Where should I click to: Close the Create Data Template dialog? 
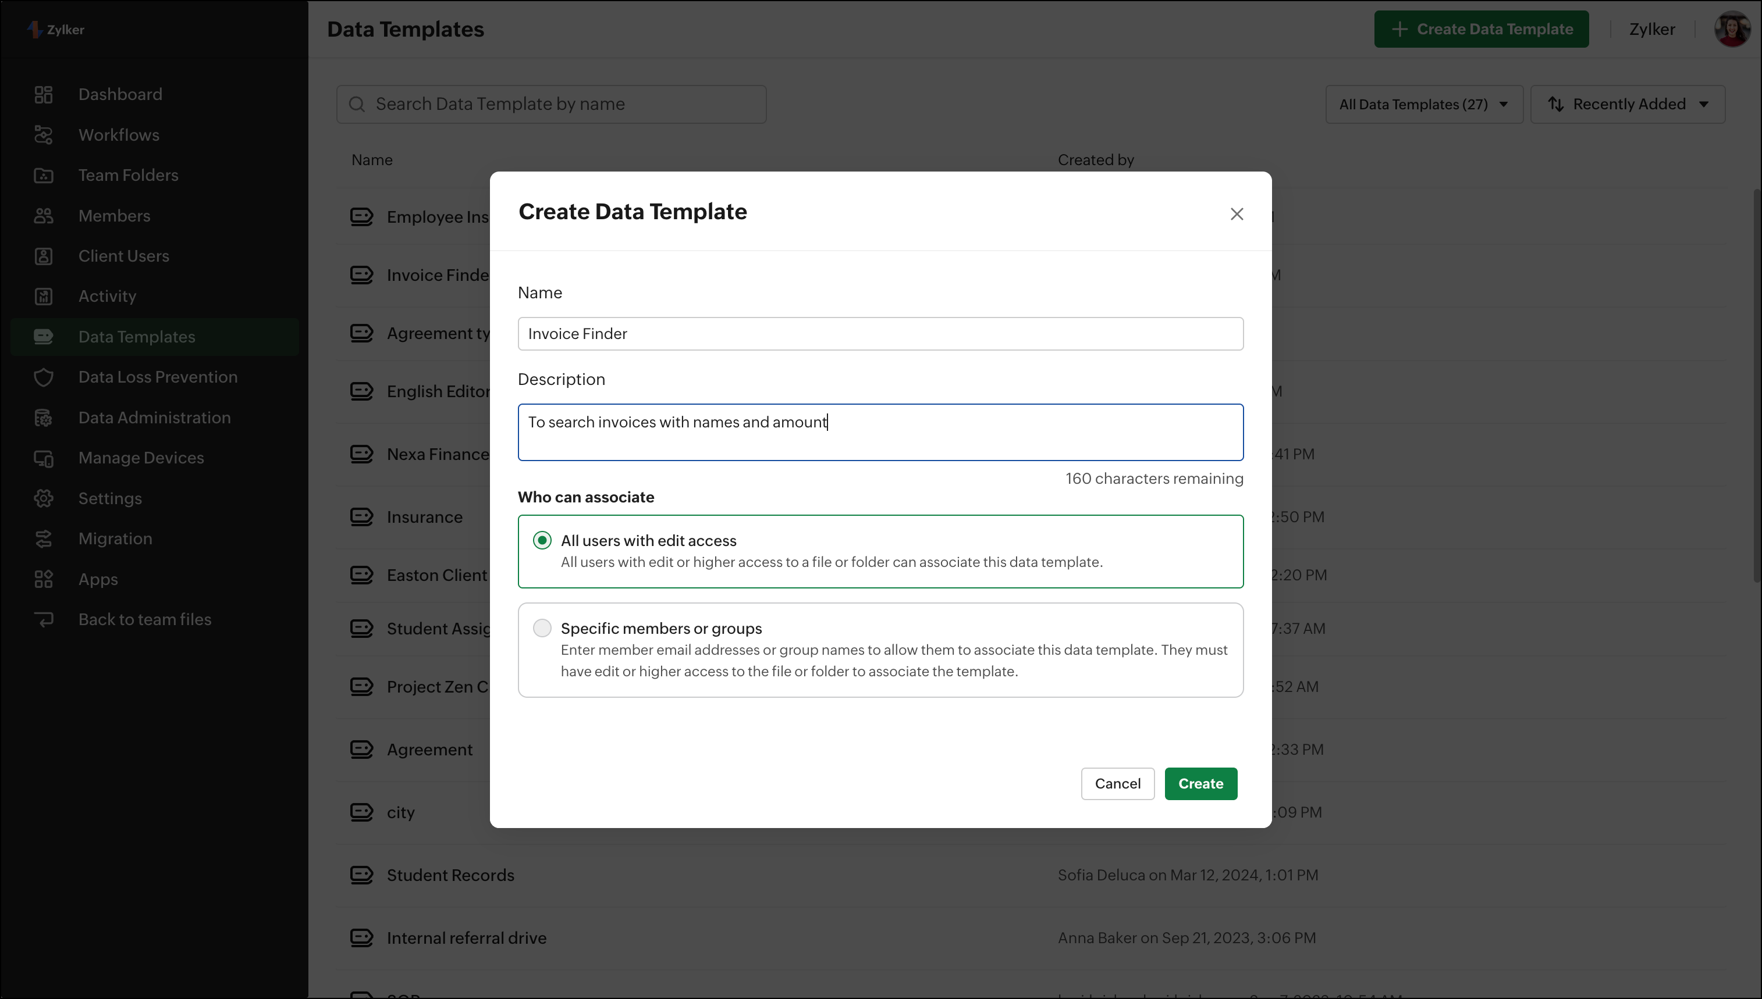pyautogui.click(x=1236, y=214)
